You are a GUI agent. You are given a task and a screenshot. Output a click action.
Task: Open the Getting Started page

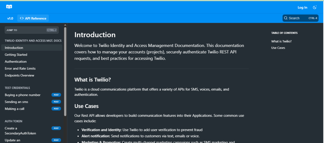coord(16,54)
